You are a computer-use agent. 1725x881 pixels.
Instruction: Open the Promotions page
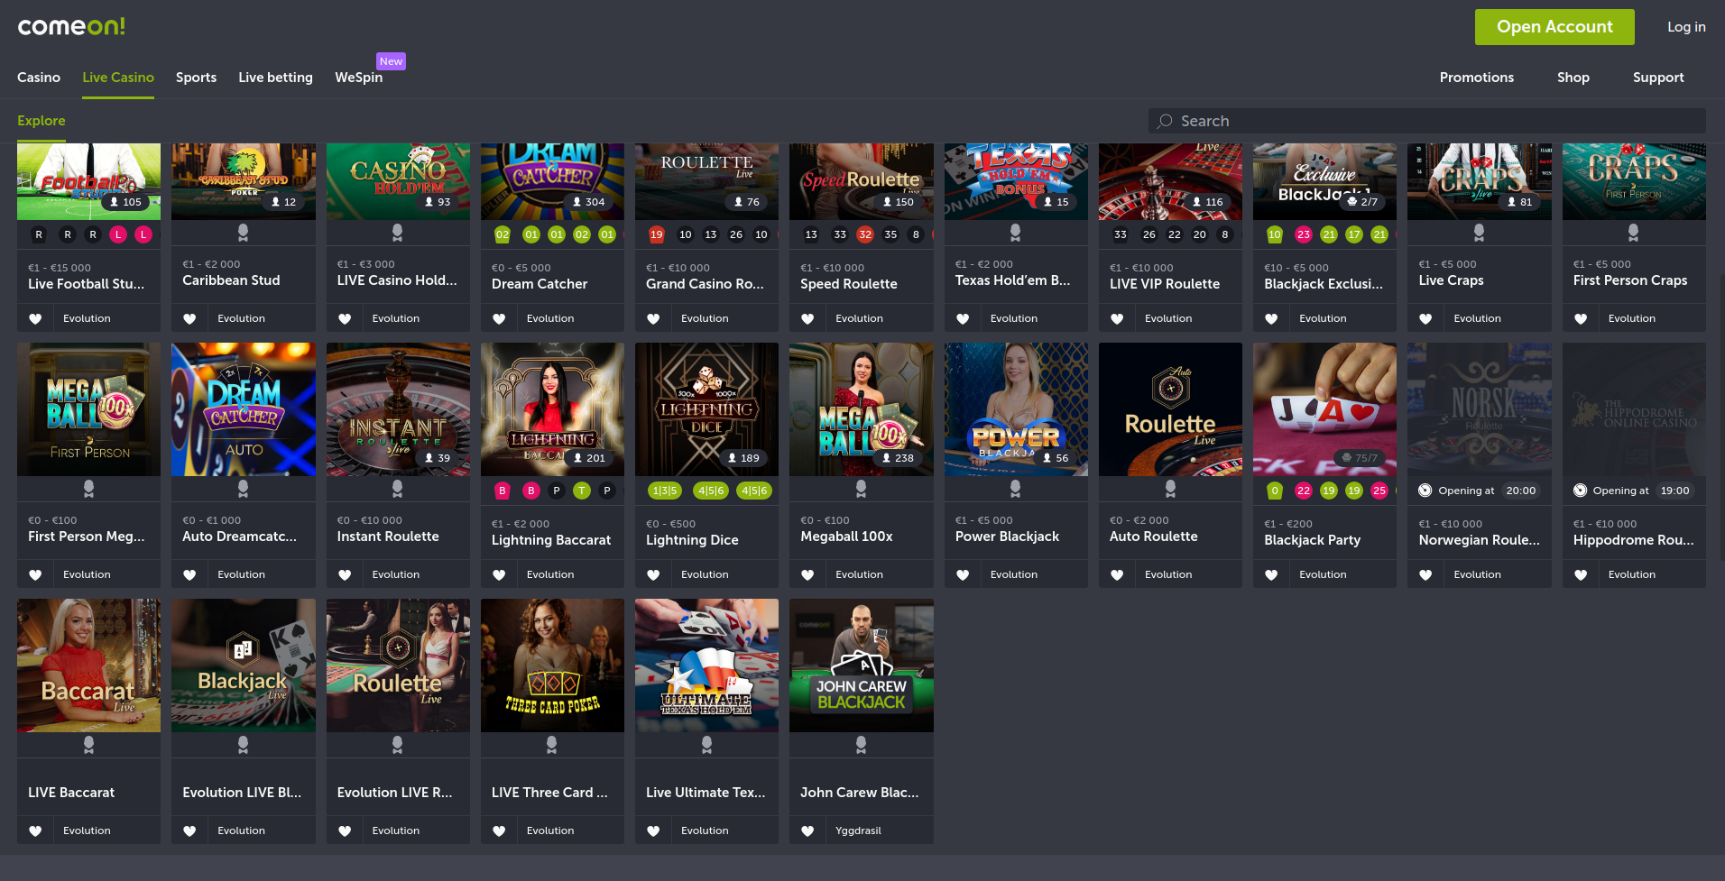(x=1476, y=78)
